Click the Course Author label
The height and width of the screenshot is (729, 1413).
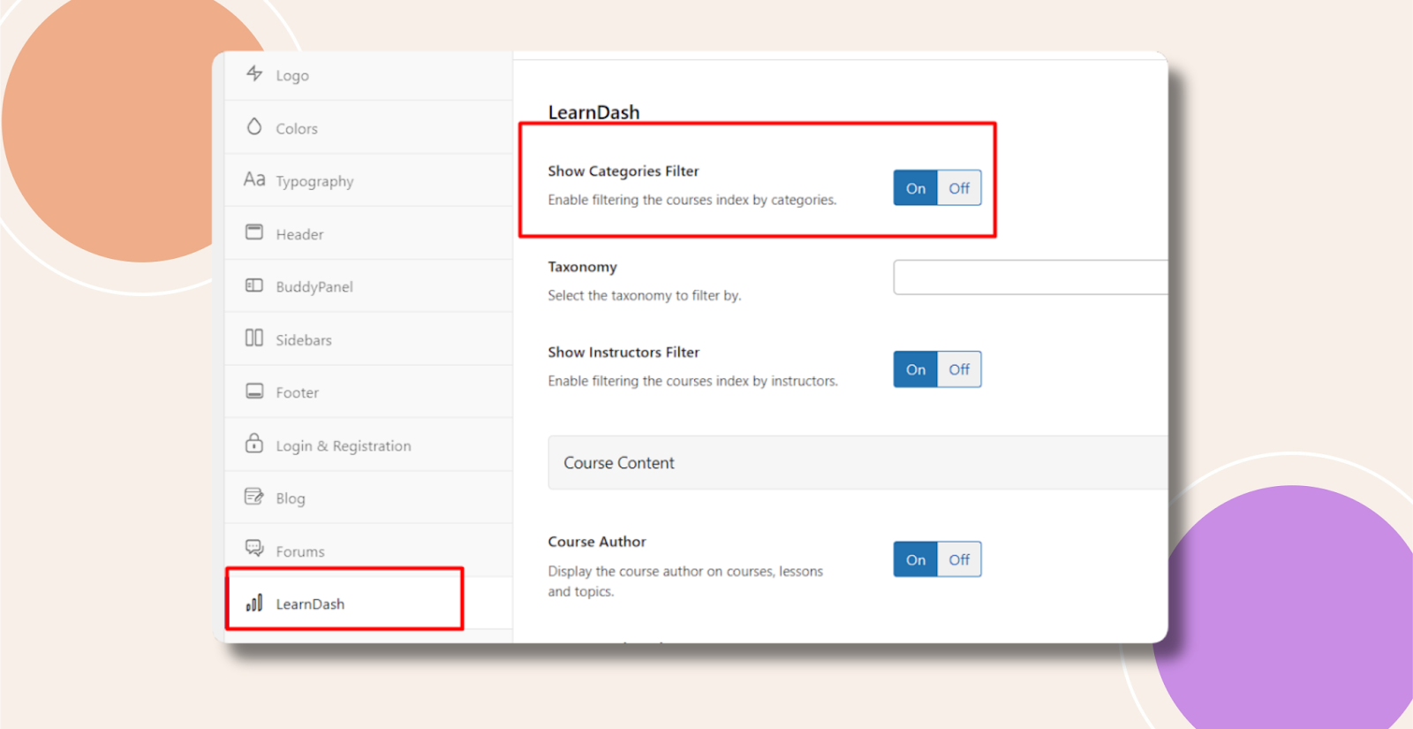point(597,542)
